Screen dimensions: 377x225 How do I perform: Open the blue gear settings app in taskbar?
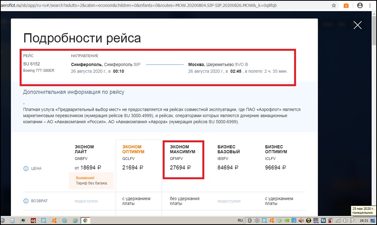coord(64,220)
